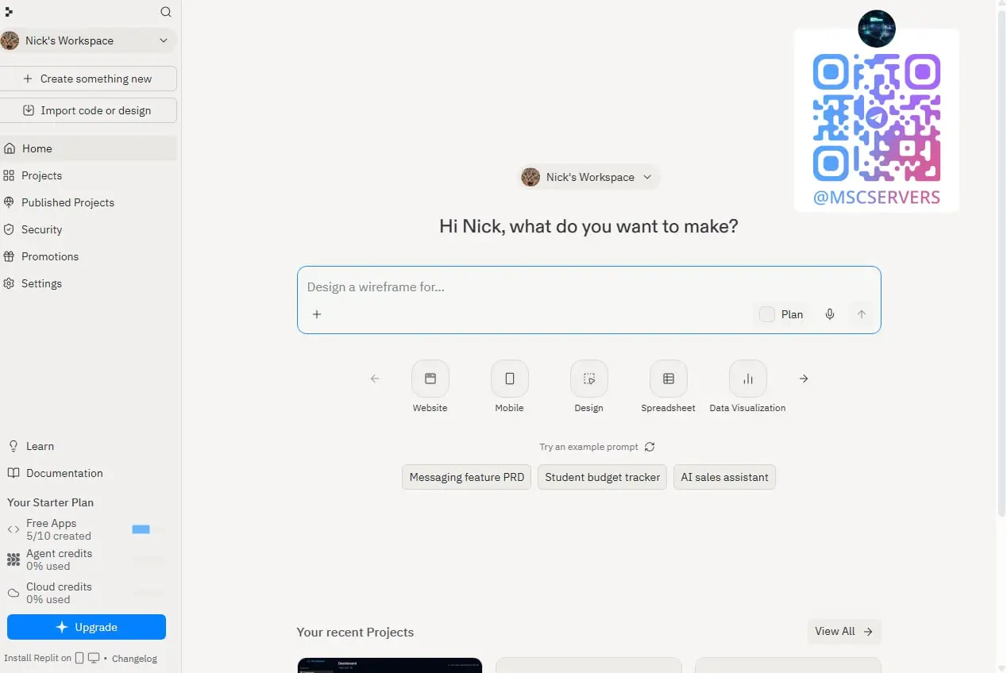The width and height of the screenshot is (1007, 673).
Task: Choose Student budget tracker example prompt
Action: click(603, 477)
